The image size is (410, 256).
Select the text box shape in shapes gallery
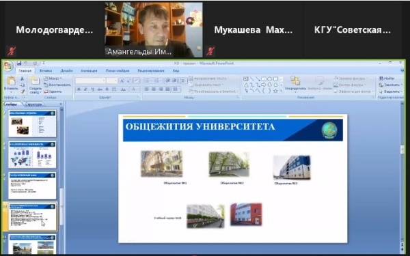246,79
